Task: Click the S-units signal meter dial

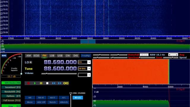Action: coord(12,64)
